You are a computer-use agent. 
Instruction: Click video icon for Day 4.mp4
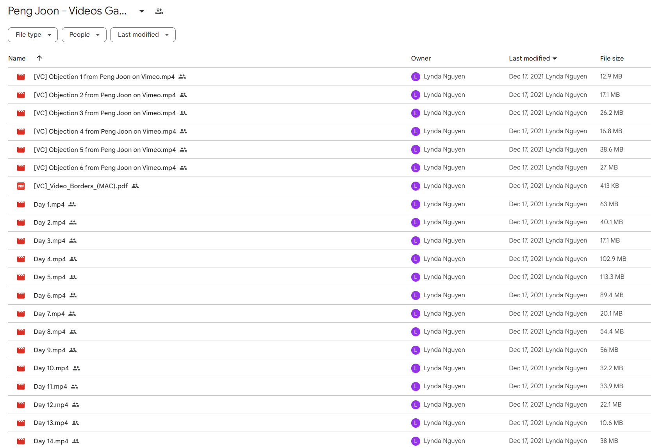21,259
